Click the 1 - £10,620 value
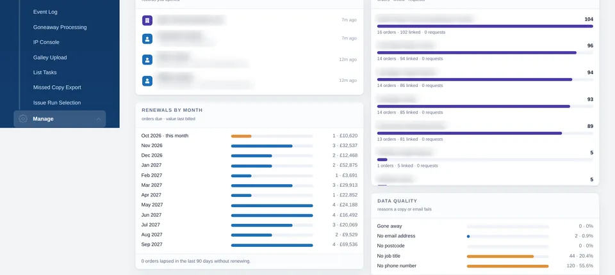This screenshot has height=275, width=615. (x=345, y=136)
